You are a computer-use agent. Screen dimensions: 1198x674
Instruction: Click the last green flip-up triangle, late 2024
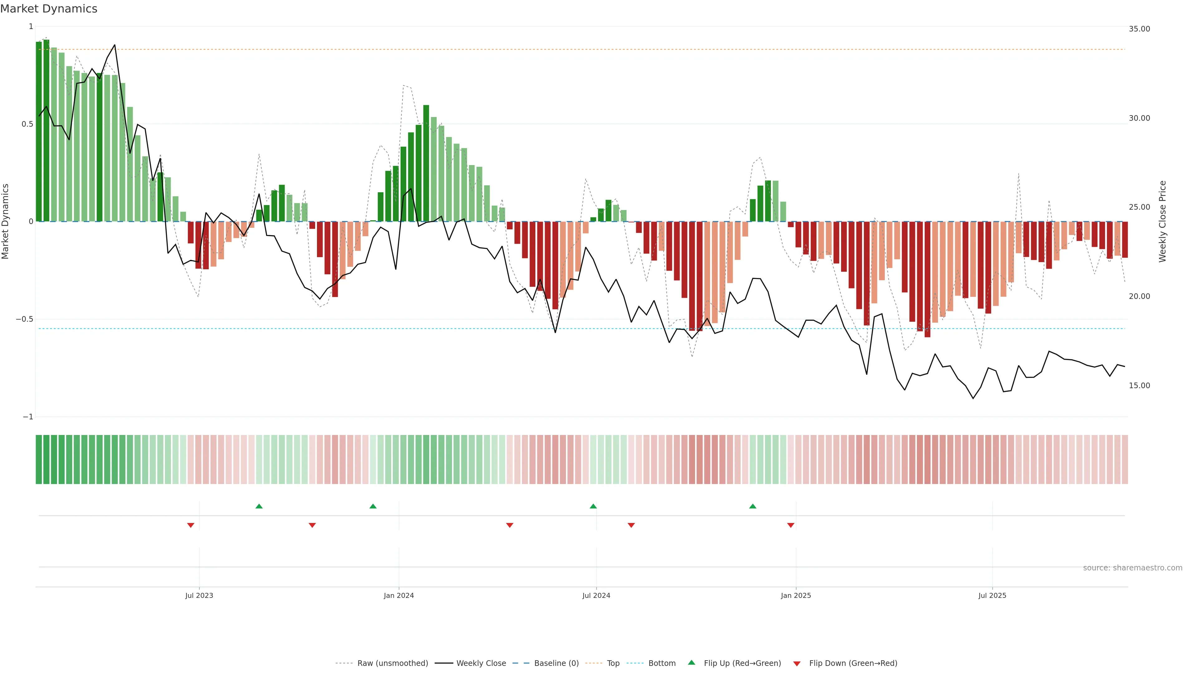point(752,506)
